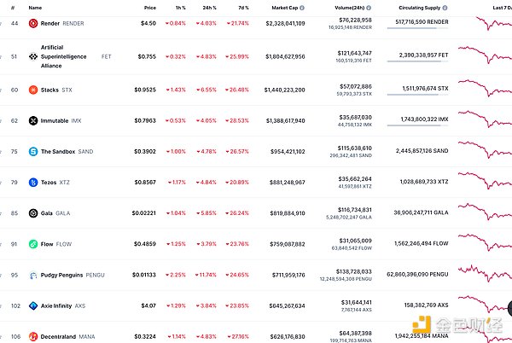Open The Sandbox logo icon
This screenshot has height=343, width=512.
coord(33,151)
